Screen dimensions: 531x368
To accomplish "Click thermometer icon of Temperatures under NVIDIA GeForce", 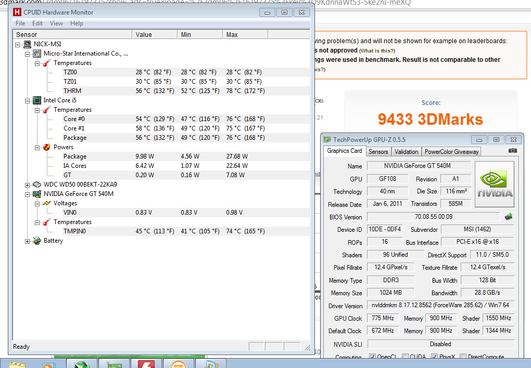I will [x=47, y=222].
